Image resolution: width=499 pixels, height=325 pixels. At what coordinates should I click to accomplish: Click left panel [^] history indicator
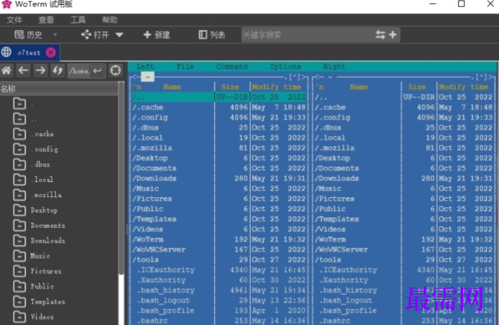click(294, 77)
